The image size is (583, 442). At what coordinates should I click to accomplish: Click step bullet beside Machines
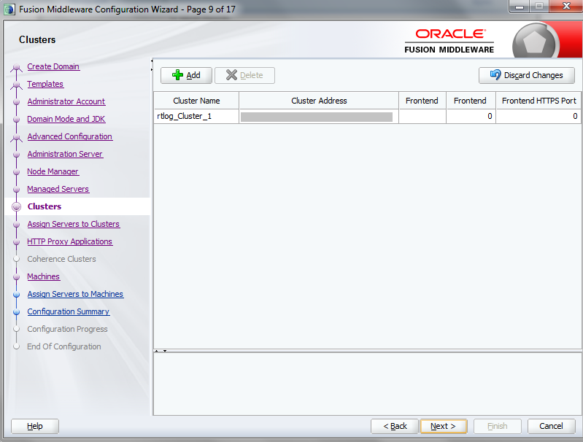point(16,277)
